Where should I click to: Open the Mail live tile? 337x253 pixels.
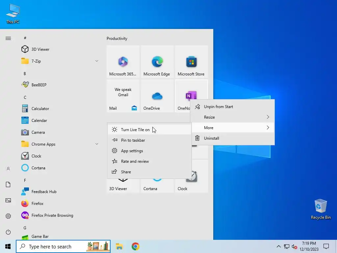point(123,96)
